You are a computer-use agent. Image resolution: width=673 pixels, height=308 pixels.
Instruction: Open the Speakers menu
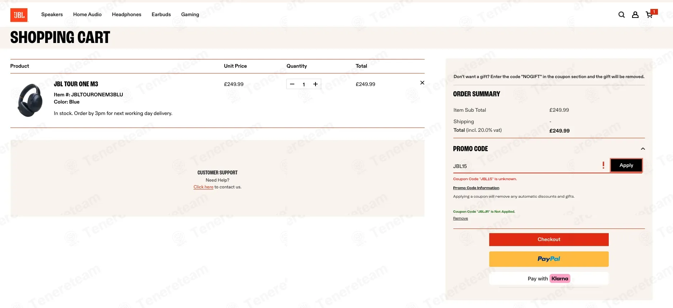click(x=52, y=14)
